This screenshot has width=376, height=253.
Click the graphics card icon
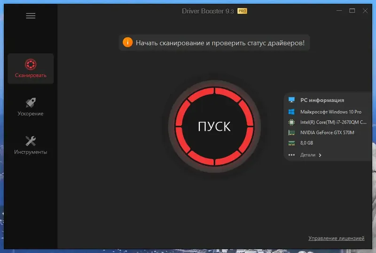[291, 132]
